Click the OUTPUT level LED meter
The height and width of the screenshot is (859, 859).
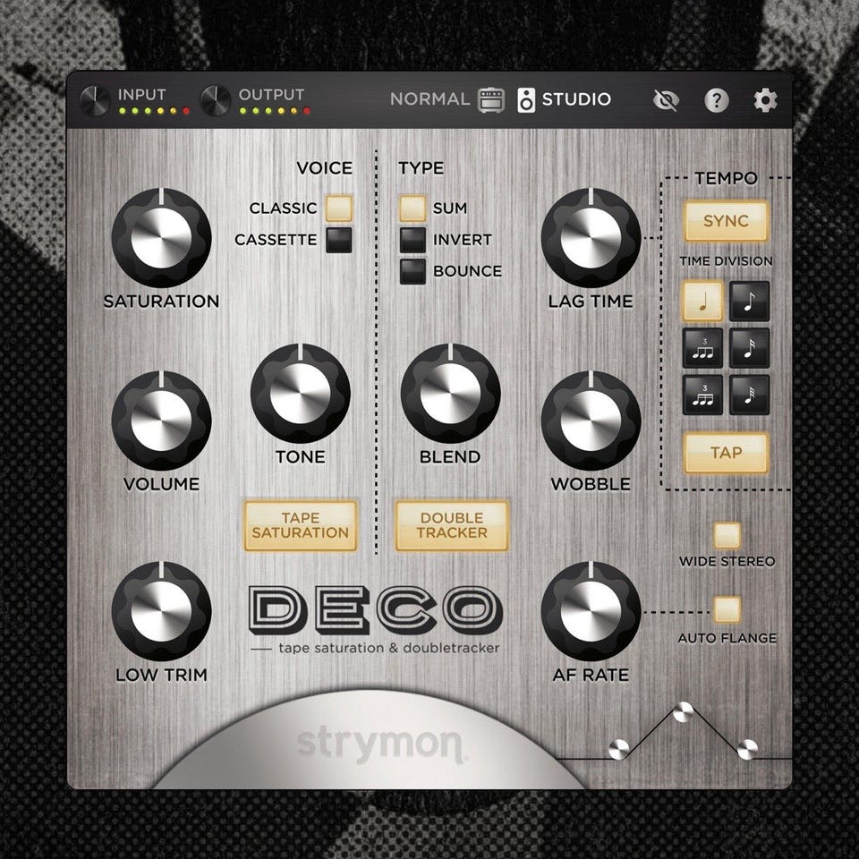click(275, 111)
